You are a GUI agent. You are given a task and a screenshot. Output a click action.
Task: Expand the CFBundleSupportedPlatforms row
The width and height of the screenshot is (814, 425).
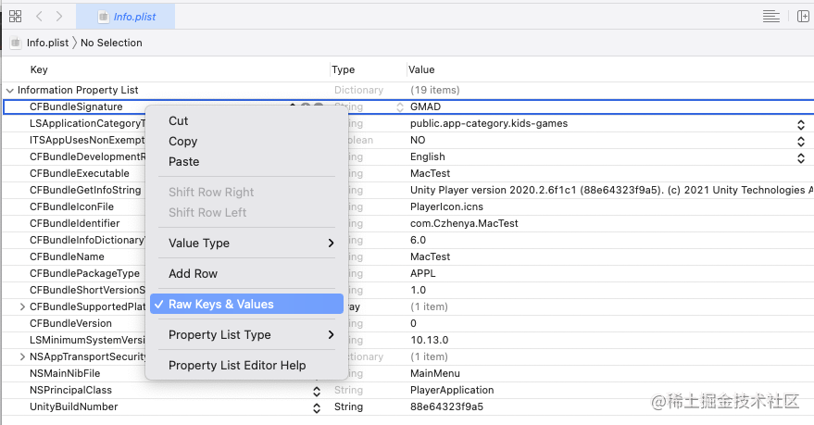(x=23, y=307)
